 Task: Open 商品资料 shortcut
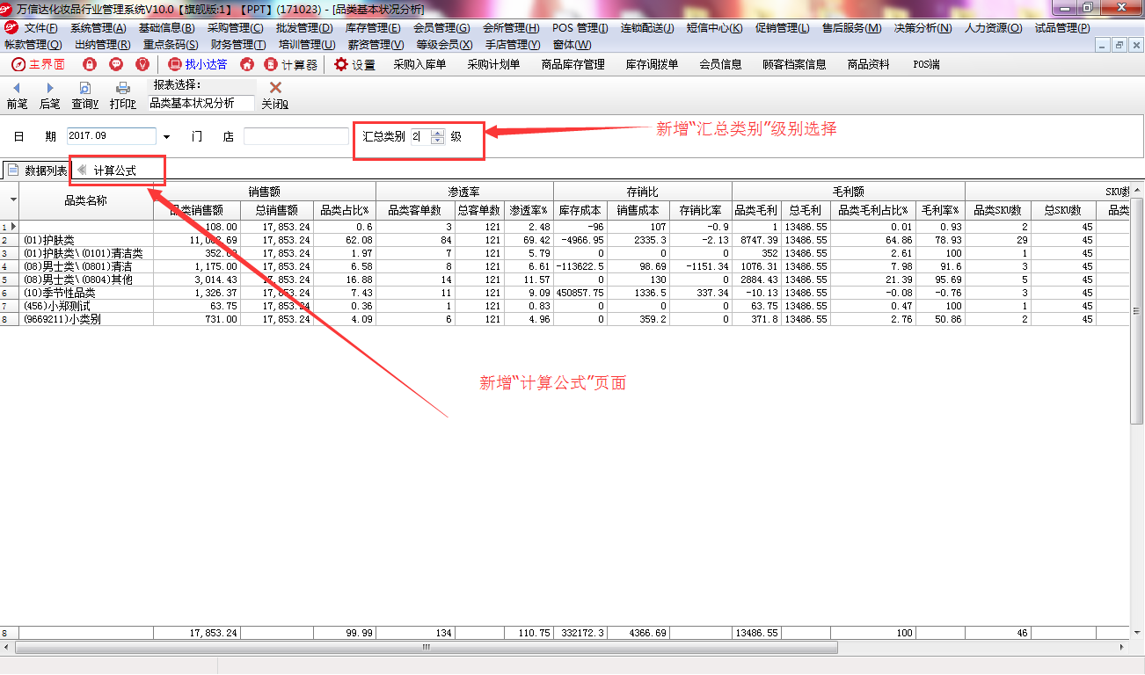tap(868, 64)
